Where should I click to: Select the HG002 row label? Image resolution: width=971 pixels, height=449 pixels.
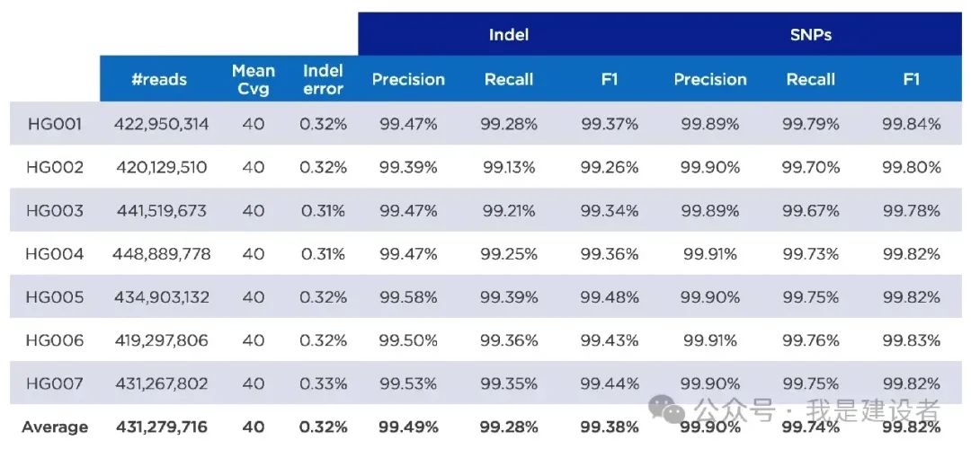pos(54,167)
